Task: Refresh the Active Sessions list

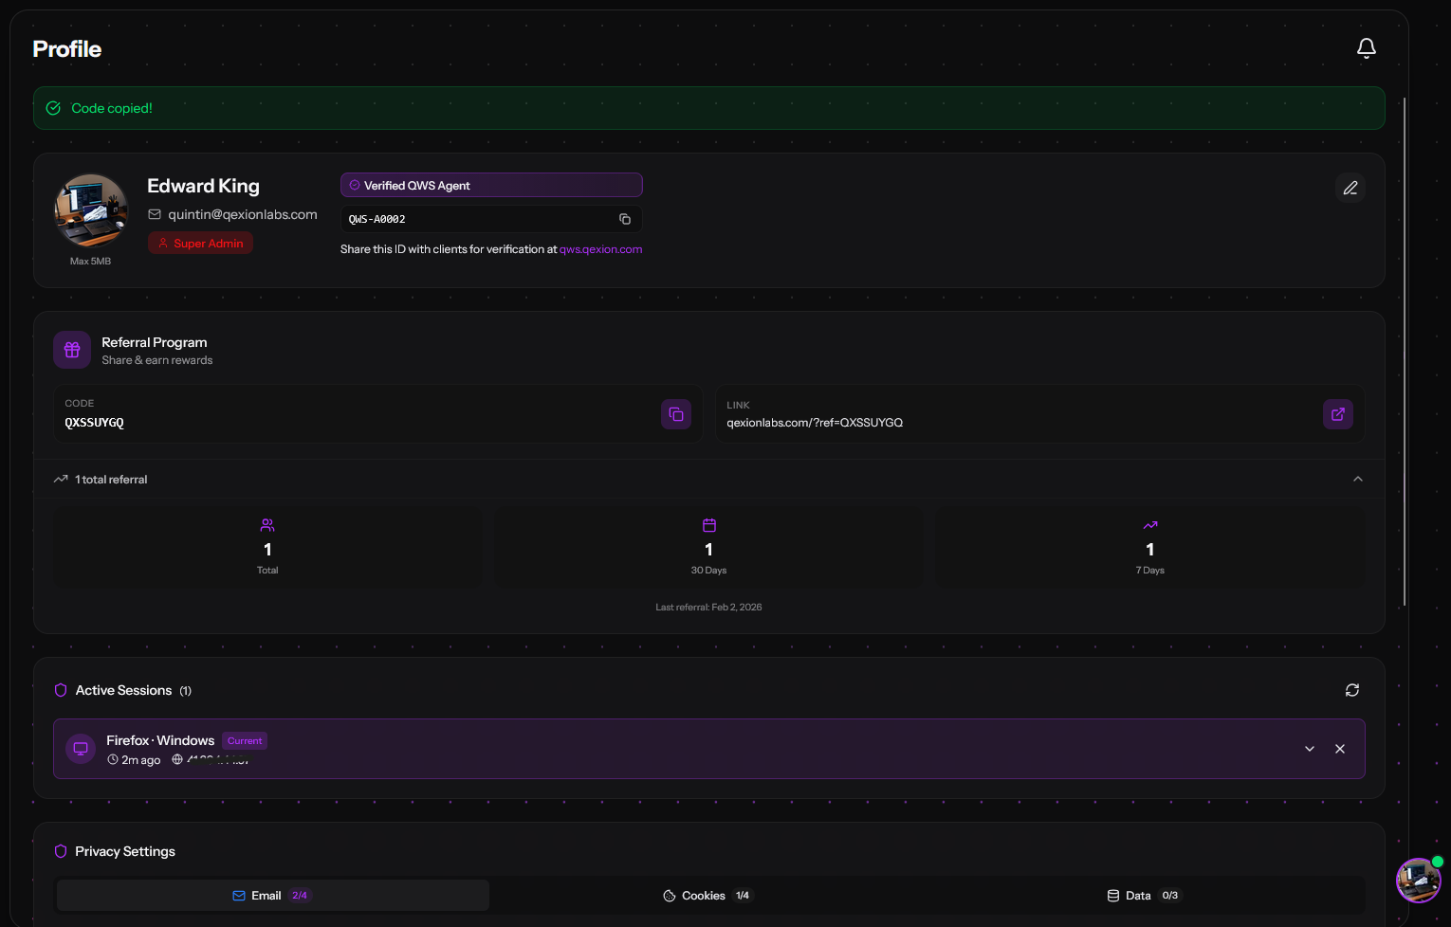Action: [x=1352, y=690]
